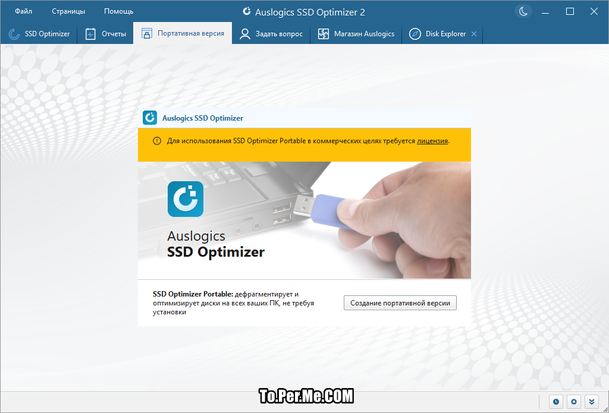Click the large Auslogics logo on the image
Viewport: 609px width, 413px height.
point(186,198)
